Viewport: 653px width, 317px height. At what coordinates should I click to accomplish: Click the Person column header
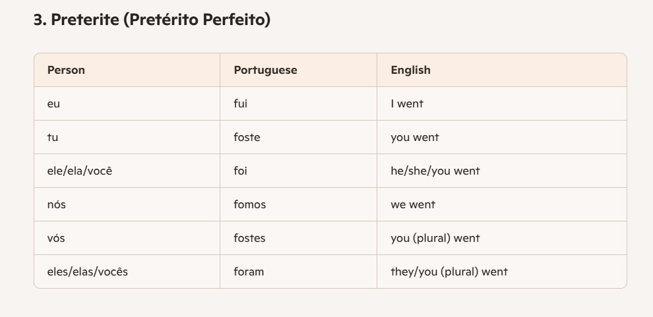pyautogui.click(x=66, y=70)
